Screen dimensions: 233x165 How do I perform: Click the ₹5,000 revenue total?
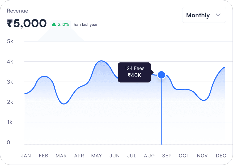click(27, 24)
